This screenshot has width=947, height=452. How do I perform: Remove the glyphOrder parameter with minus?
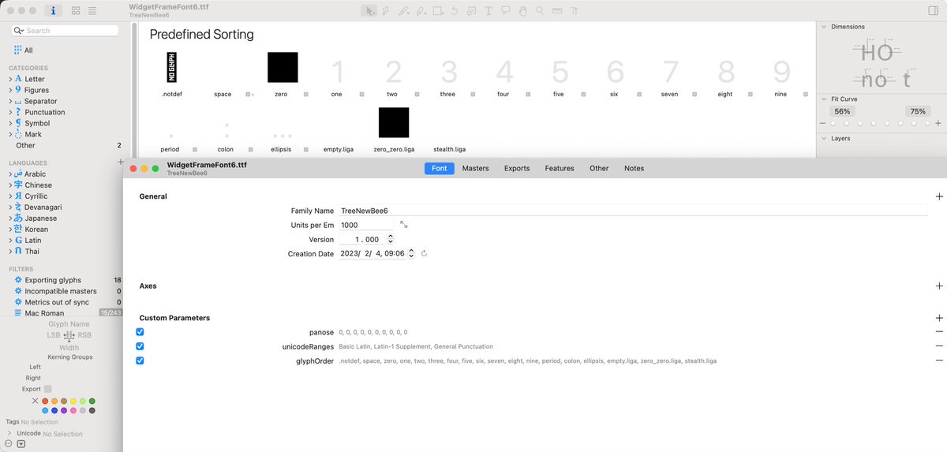(939, 360)
